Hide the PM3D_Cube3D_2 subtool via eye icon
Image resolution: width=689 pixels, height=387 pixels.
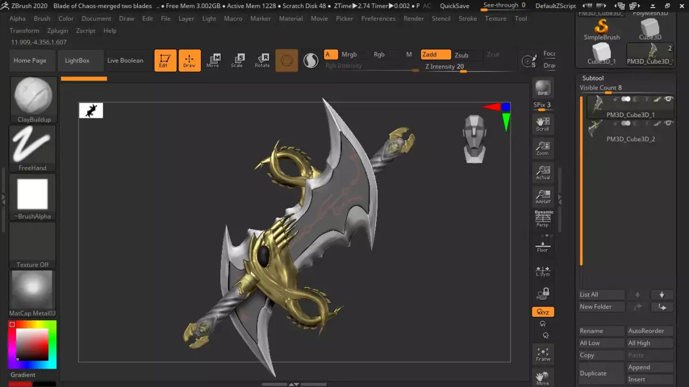click(668, 123)
